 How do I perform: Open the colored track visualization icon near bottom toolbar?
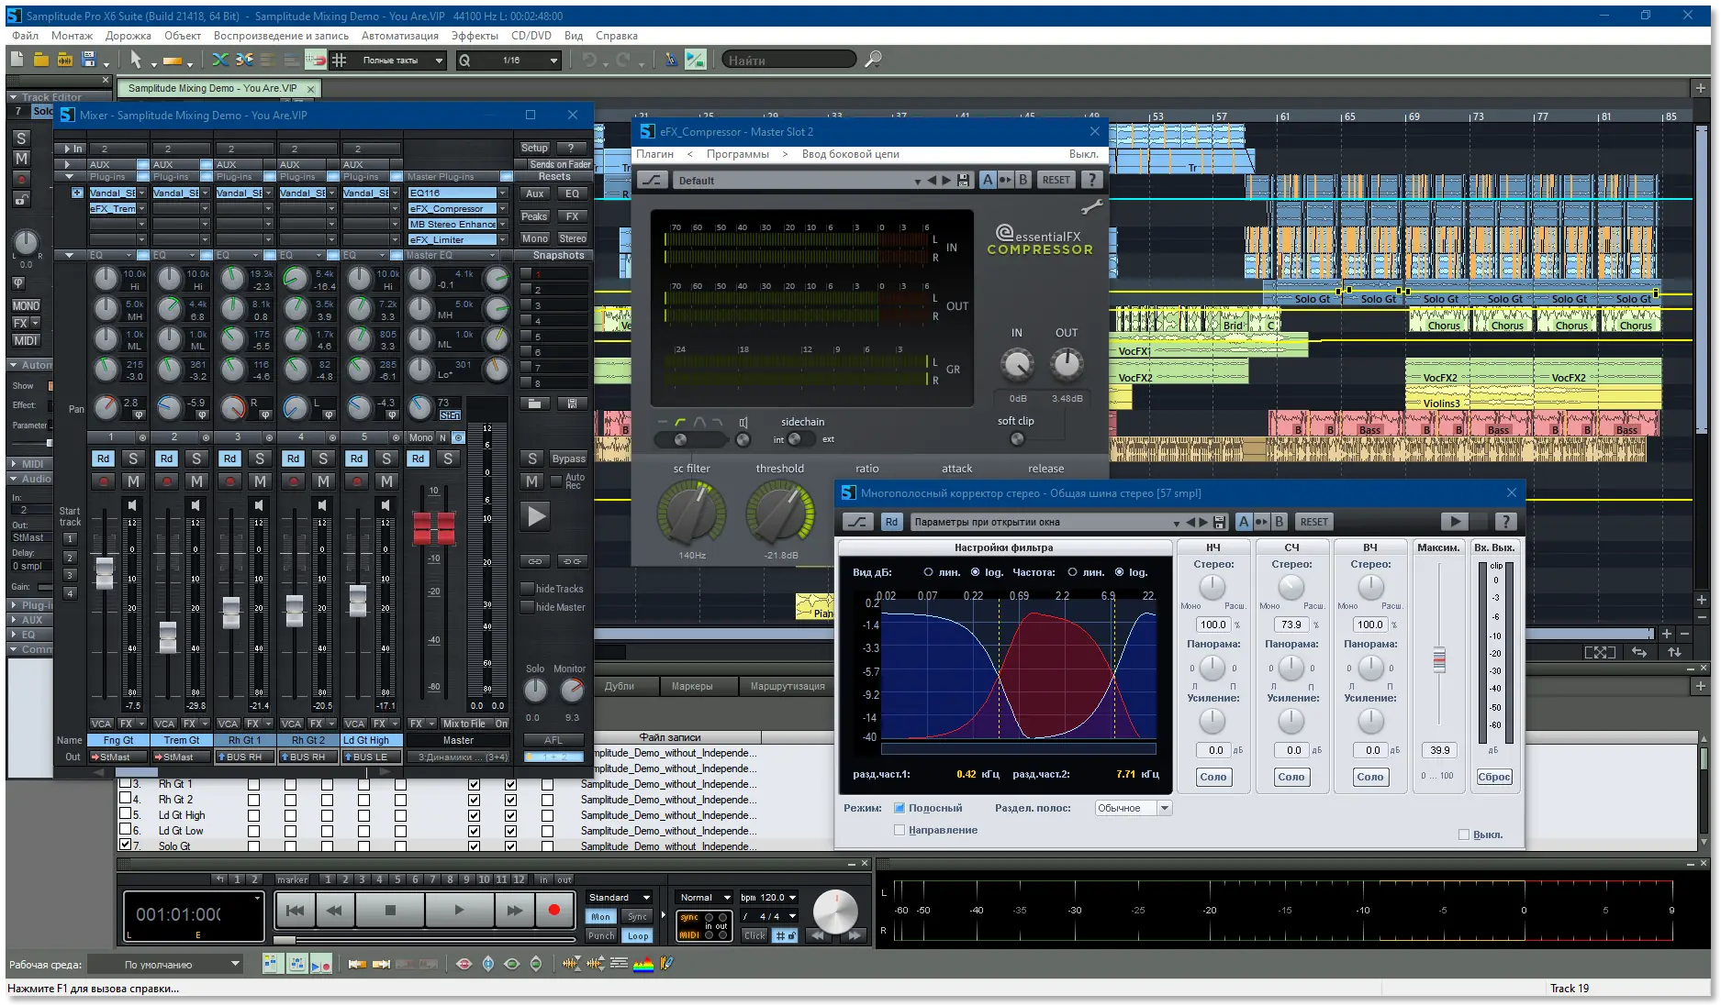click(644, 964)
